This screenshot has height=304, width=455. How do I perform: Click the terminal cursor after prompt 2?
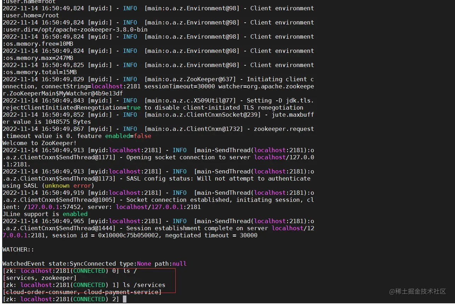(125, 299)
